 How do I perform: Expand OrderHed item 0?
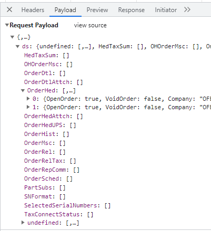28,99
